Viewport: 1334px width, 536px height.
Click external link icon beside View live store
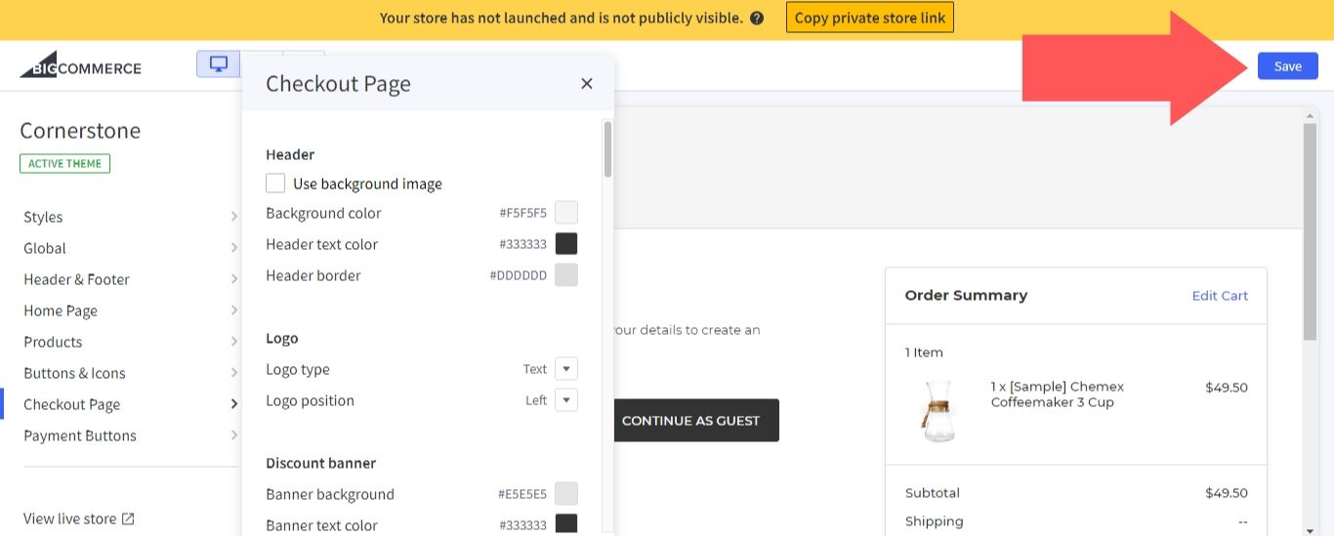click(x=128, y=518)
